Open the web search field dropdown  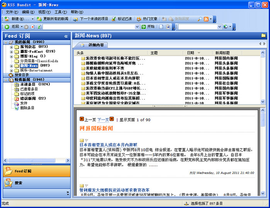(220, 27)
